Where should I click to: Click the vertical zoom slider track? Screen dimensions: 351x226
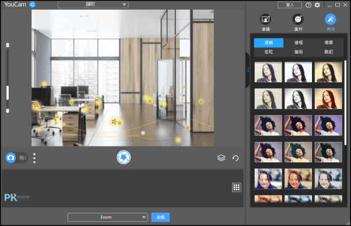(x=8, y=78)
